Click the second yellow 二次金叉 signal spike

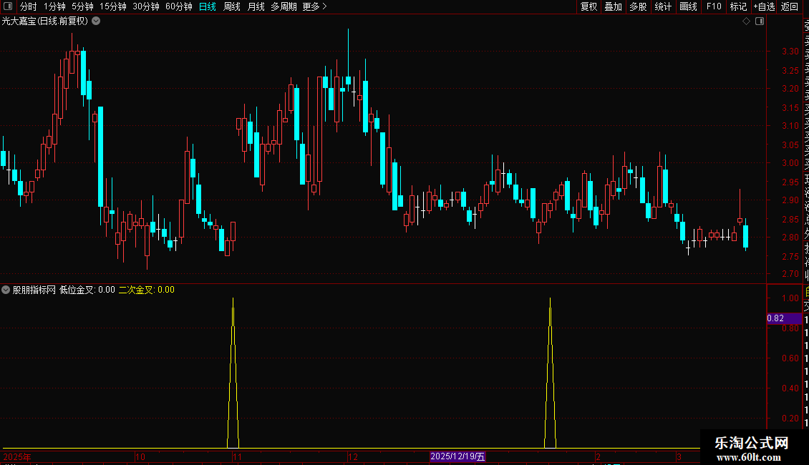click(550, 372)
